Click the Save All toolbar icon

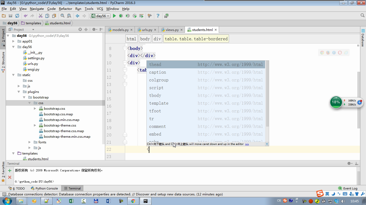[x=10, y=16]
